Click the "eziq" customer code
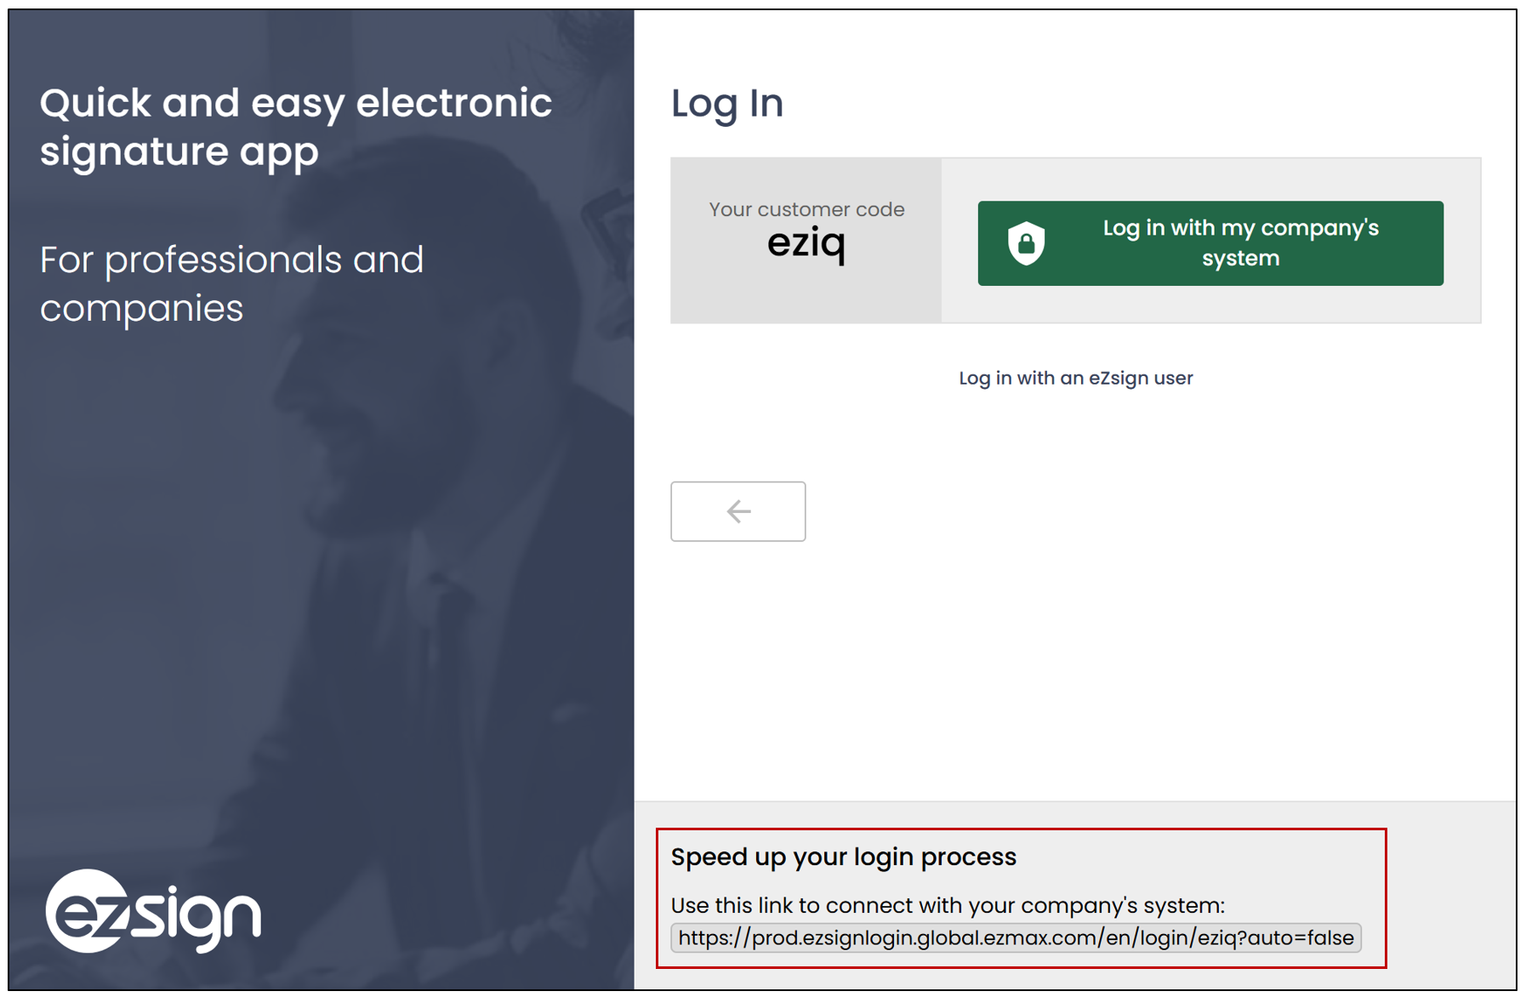The width and height of the screenshot is (1526, 997). click(806, 245)
